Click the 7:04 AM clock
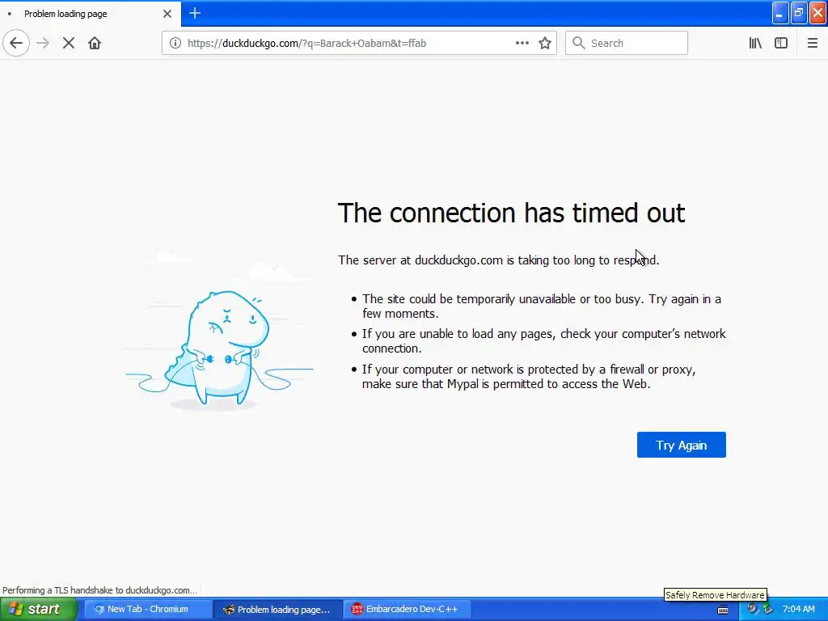 (798, 609)
